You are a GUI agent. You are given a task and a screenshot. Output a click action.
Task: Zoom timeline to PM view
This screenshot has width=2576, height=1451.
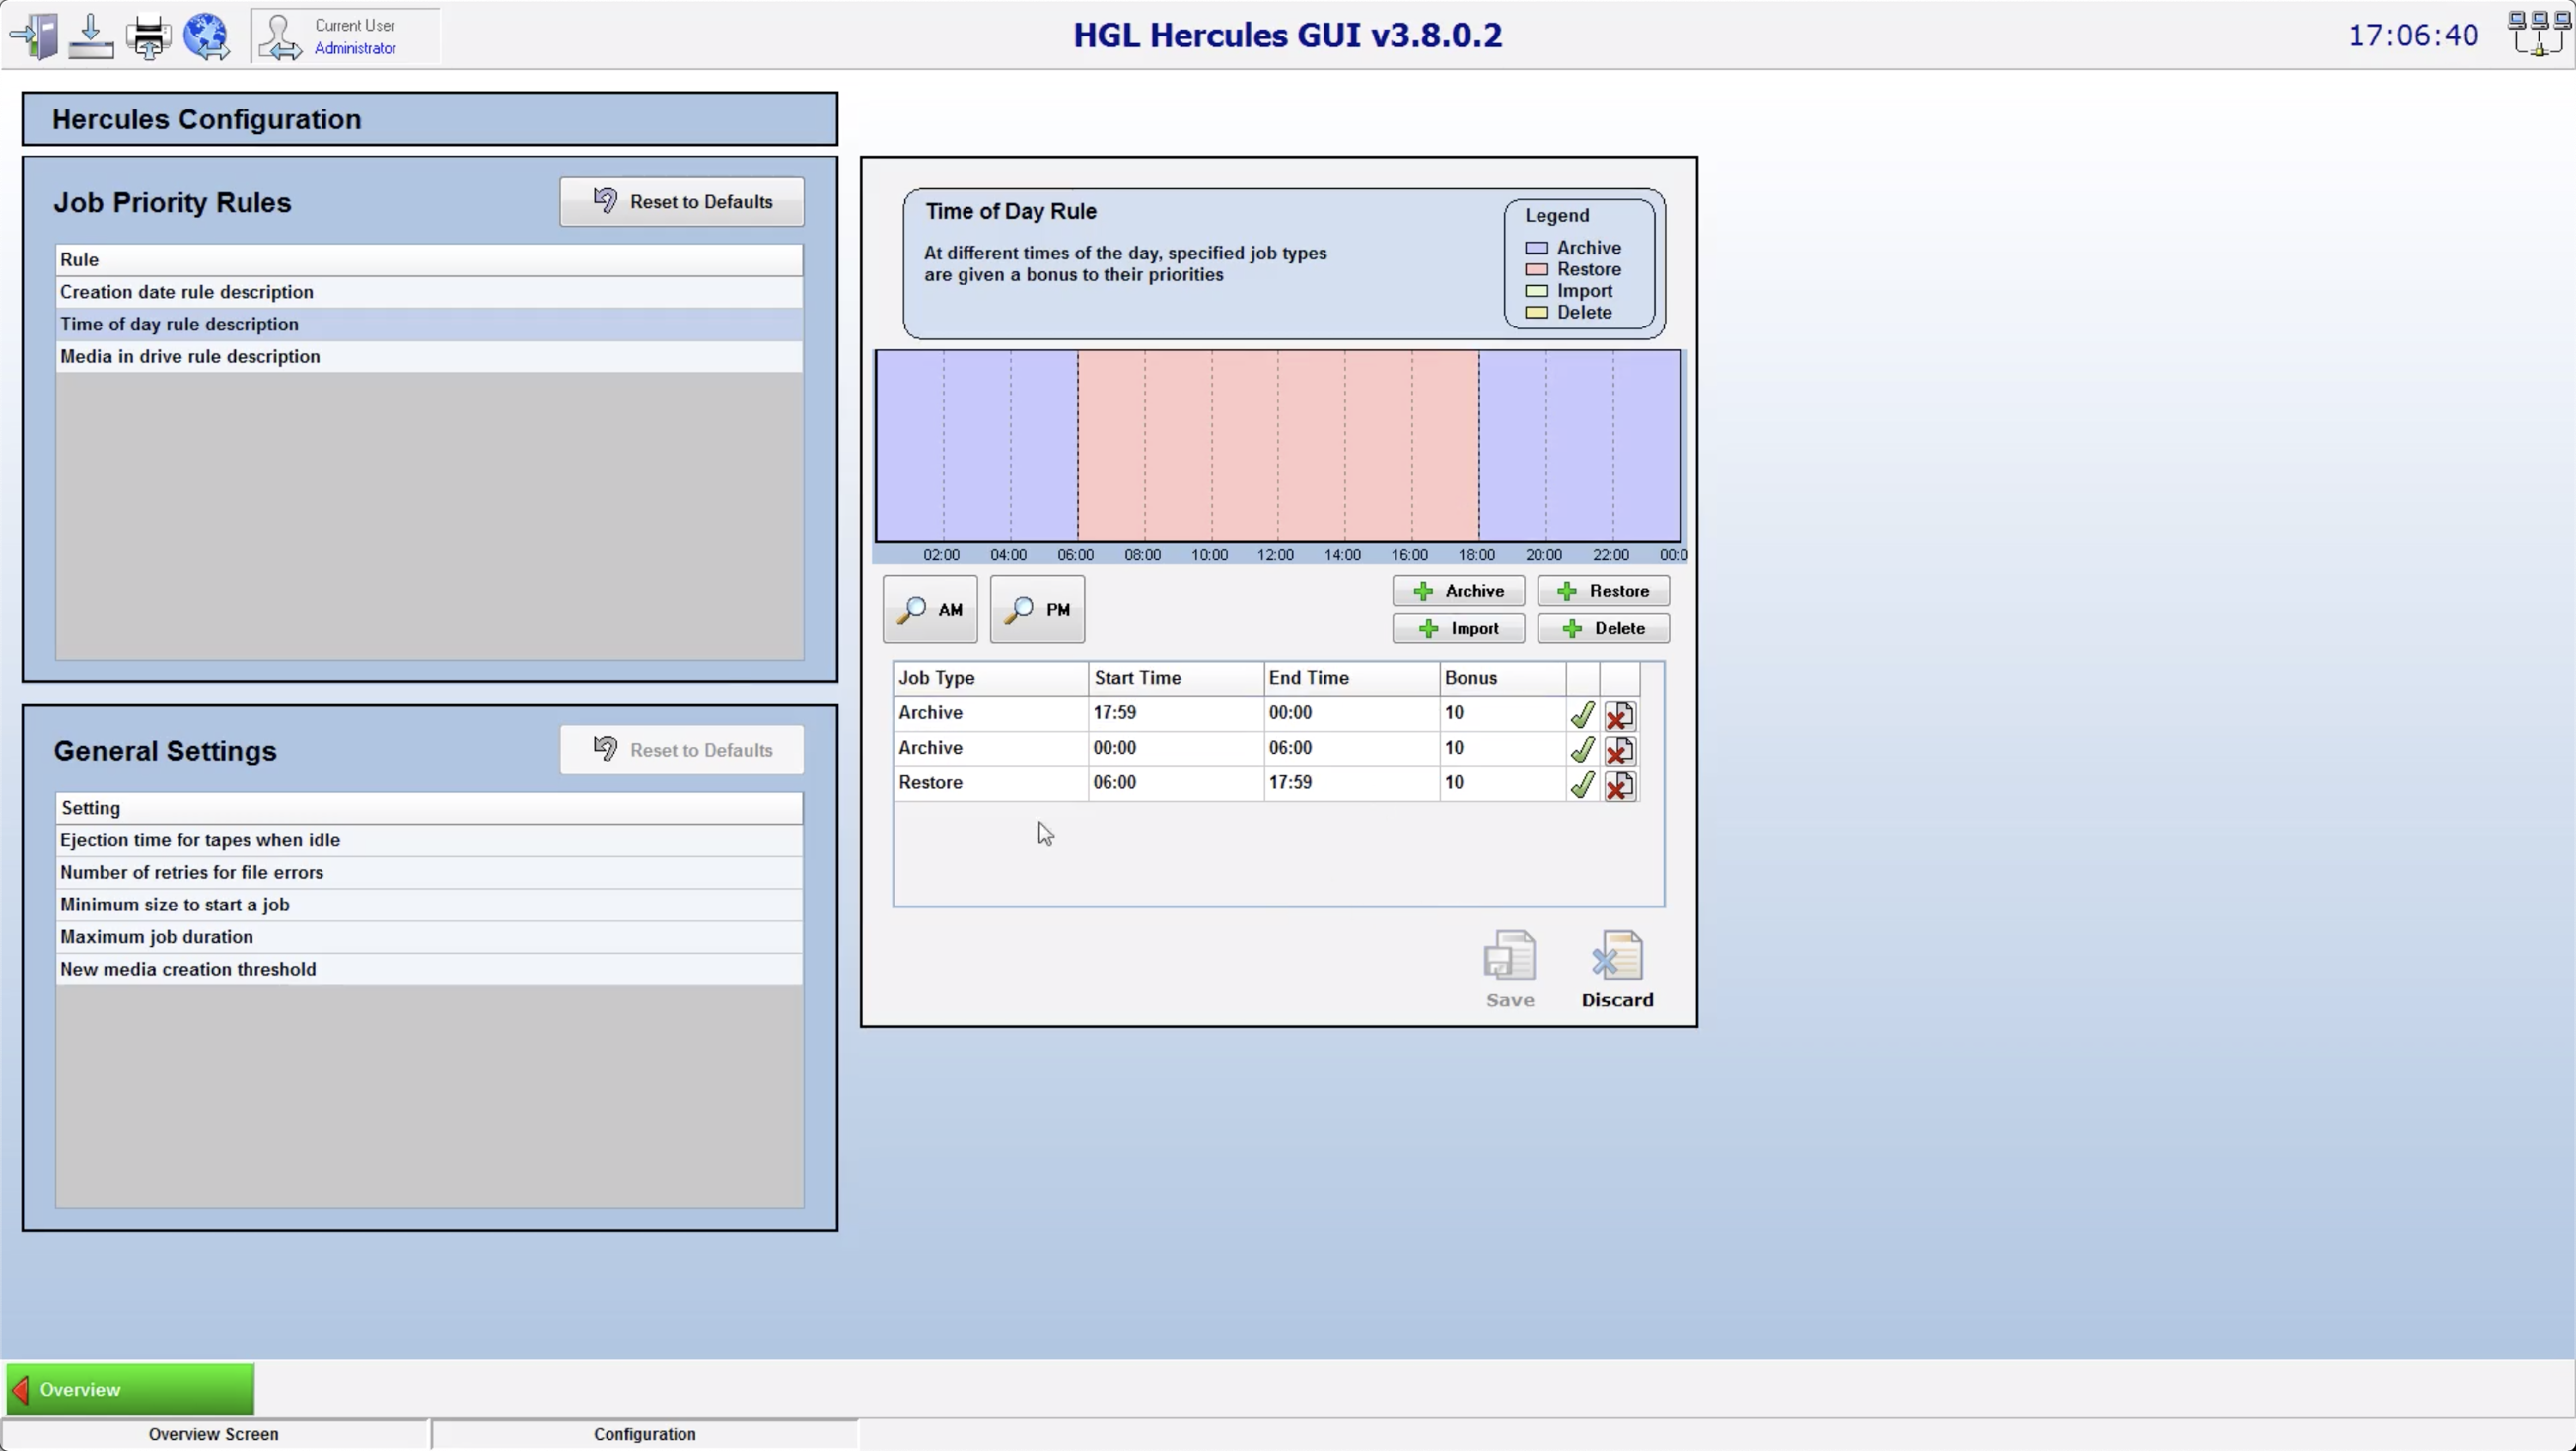pyautogui.click(x=1037, y=609)
